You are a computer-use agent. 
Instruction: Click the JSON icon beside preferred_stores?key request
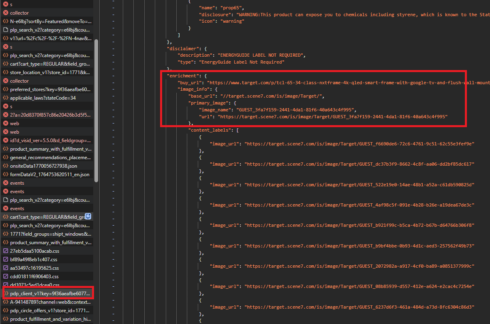pos(6,90)
